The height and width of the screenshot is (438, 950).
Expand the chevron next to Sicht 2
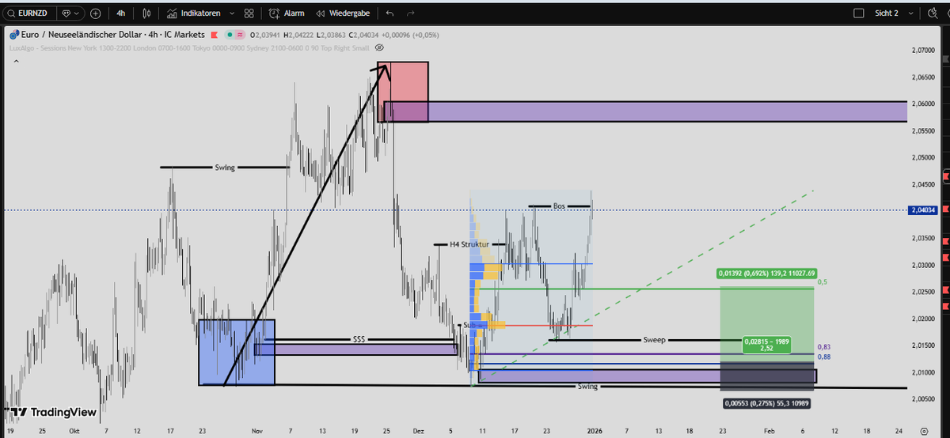pyautogui.click(x=913, y=13)
